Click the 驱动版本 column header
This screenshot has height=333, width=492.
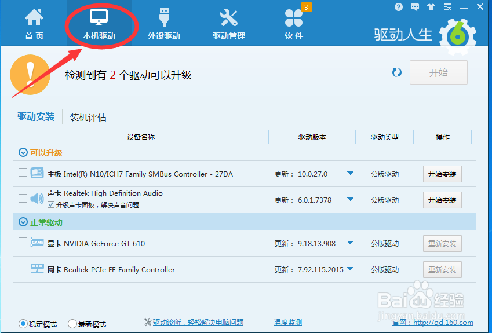[312, 137]
